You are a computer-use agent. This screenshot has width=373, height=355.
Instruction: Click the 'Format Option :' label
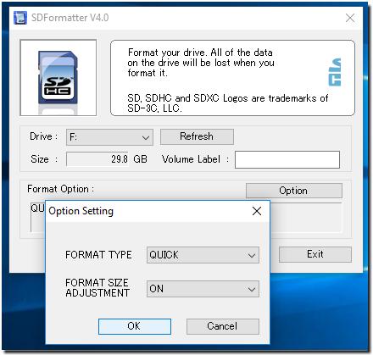click(x=61, y=189)
